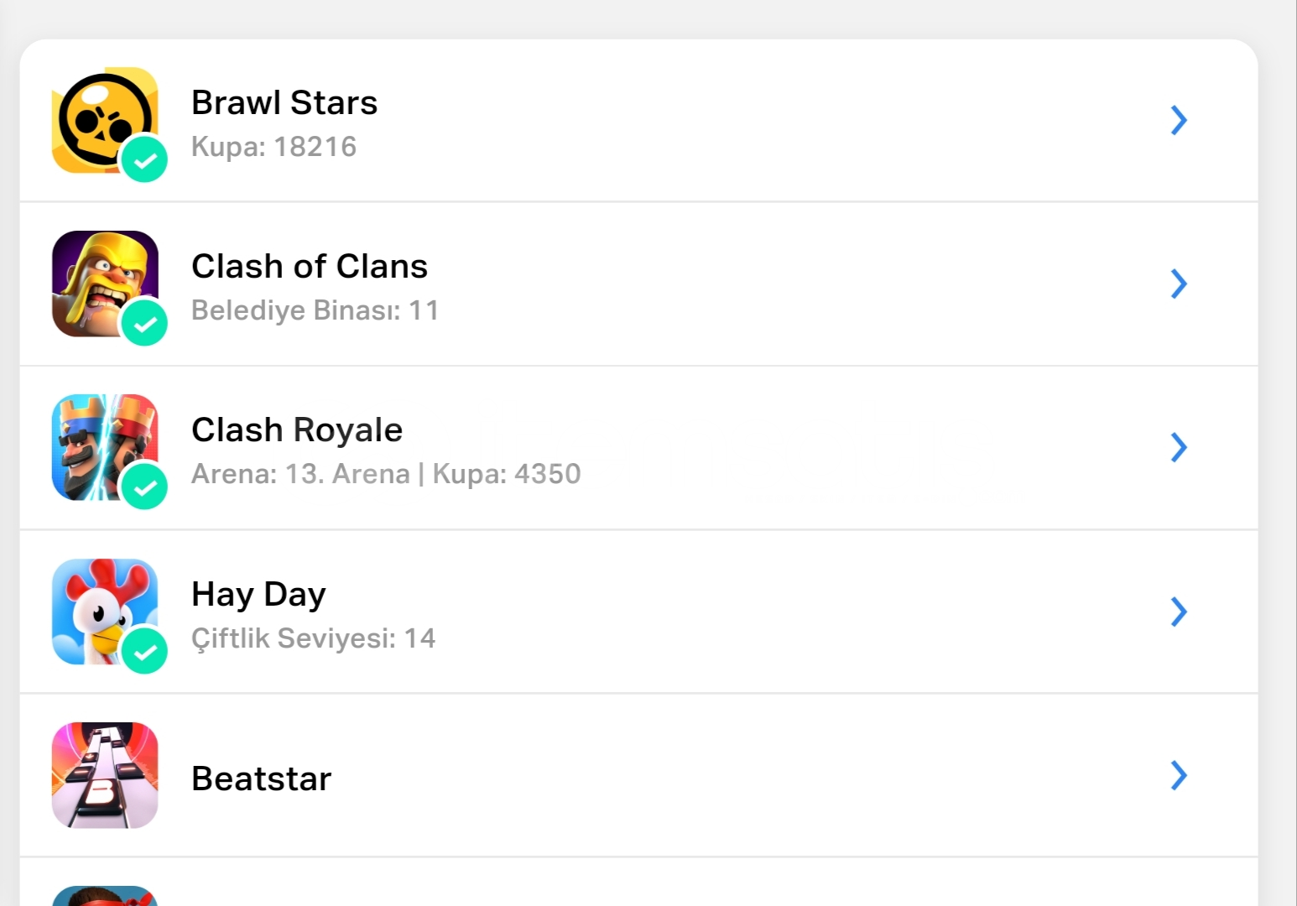This screenshot has height=906, width=1297.
Task: Expand Clash of Clans with its chevron
Action: pos(1179,284)
